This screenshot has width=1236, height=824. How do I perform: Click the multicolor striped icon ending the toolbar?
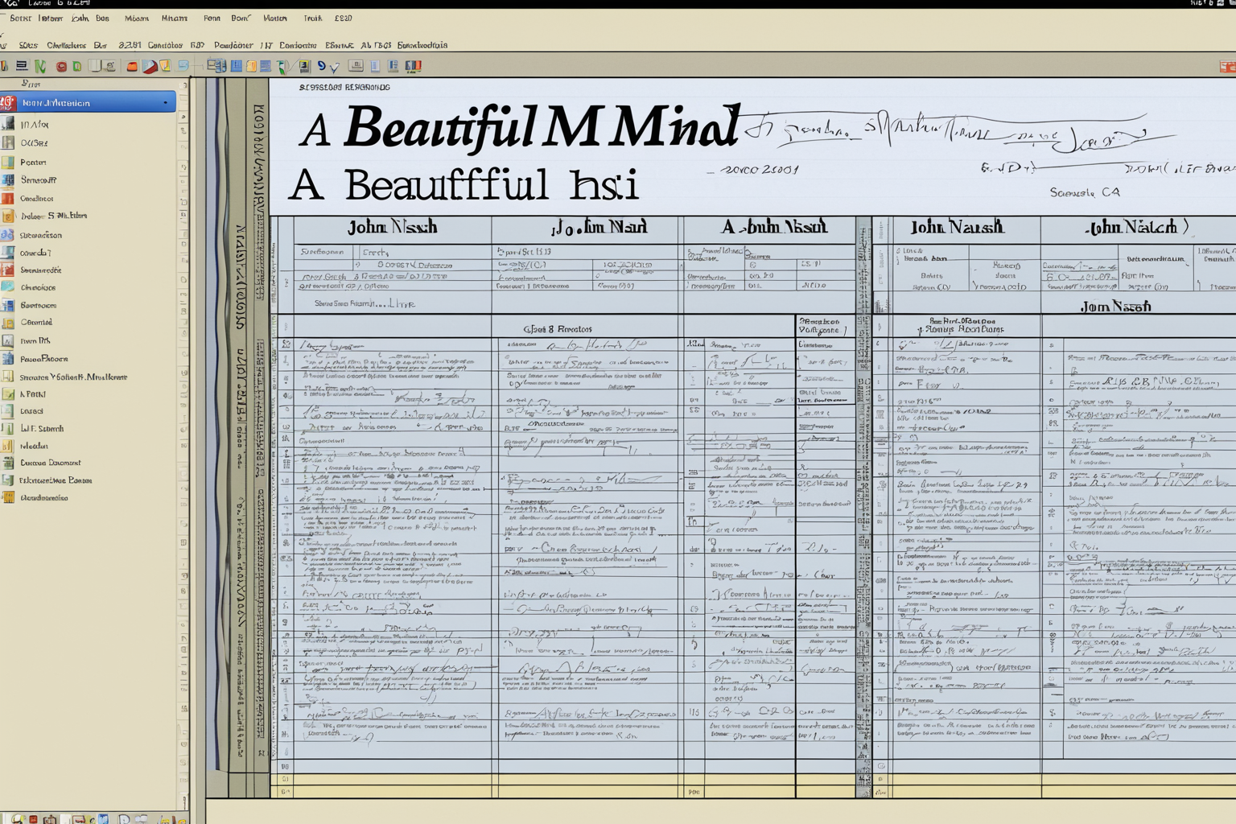413,67
